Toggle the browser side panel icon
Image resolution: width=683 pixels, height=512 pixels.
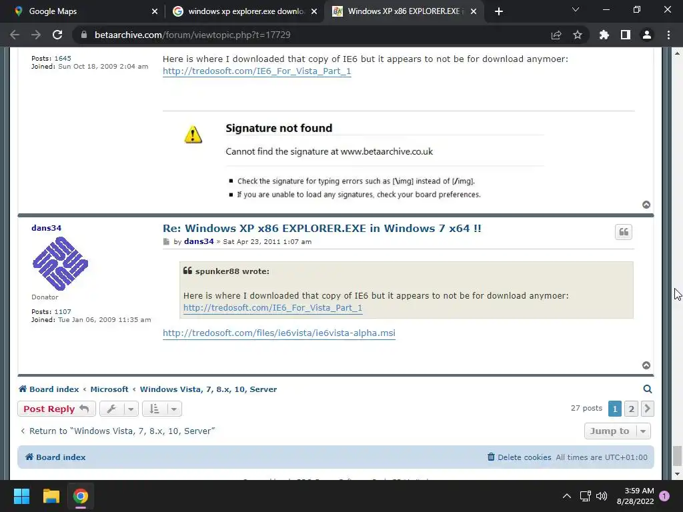pyautogui.click(x=626, y=35)
